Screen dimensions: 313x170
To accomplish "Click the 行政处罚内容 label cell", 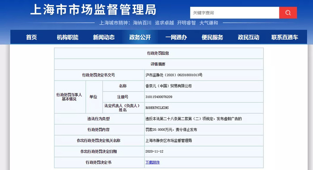I will [x=99, y=130].
